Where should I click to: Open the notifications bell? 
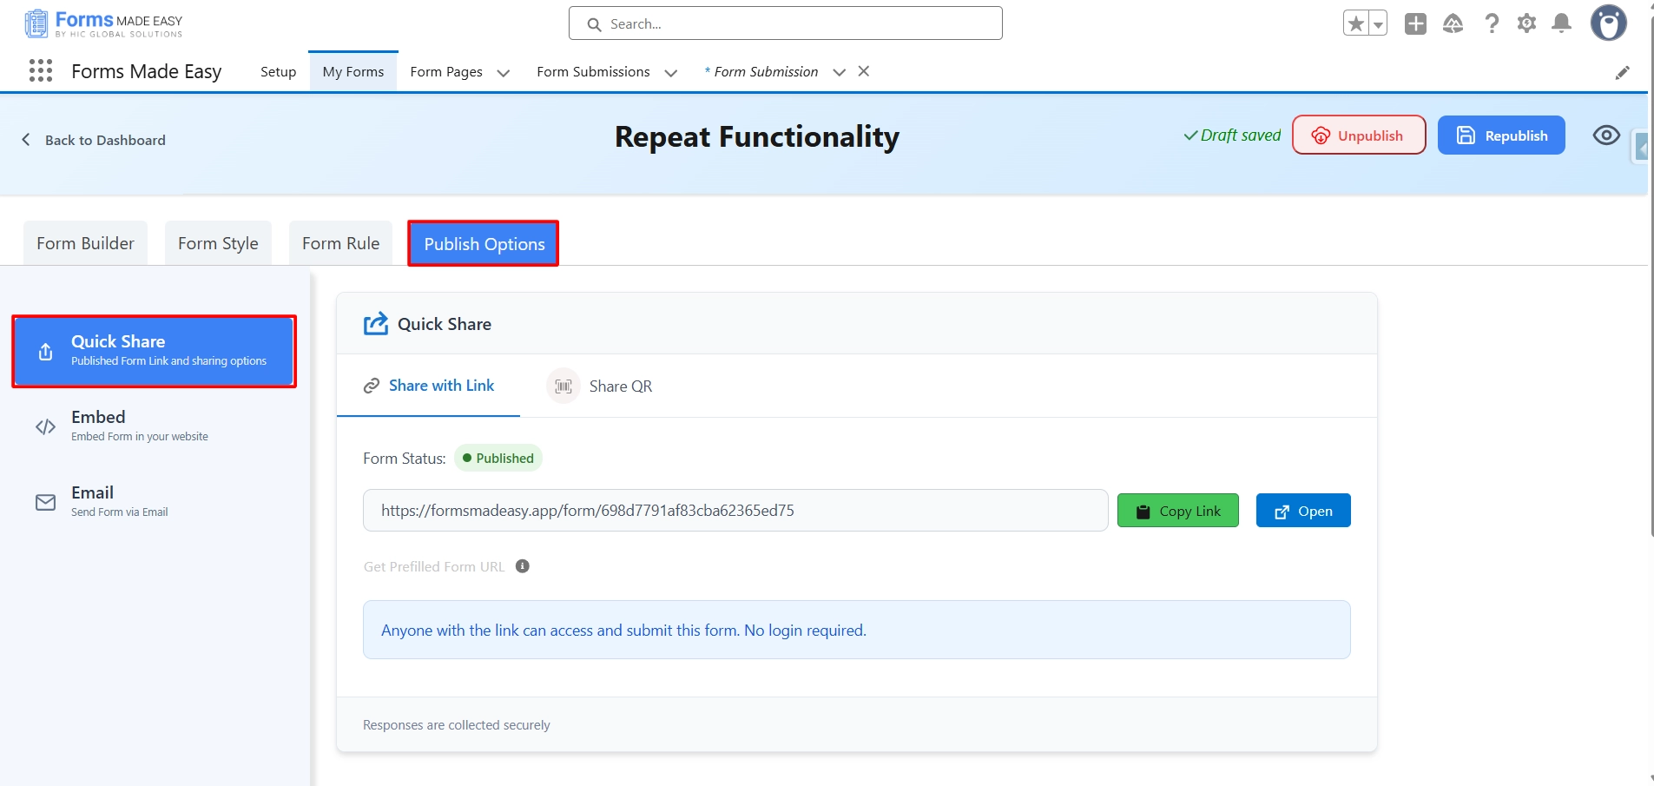1561,23
